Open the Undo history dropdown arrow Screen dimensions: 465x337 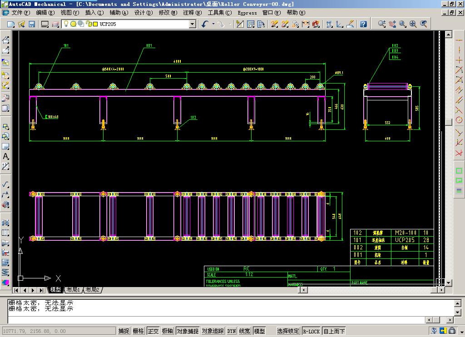click(213, 24)
